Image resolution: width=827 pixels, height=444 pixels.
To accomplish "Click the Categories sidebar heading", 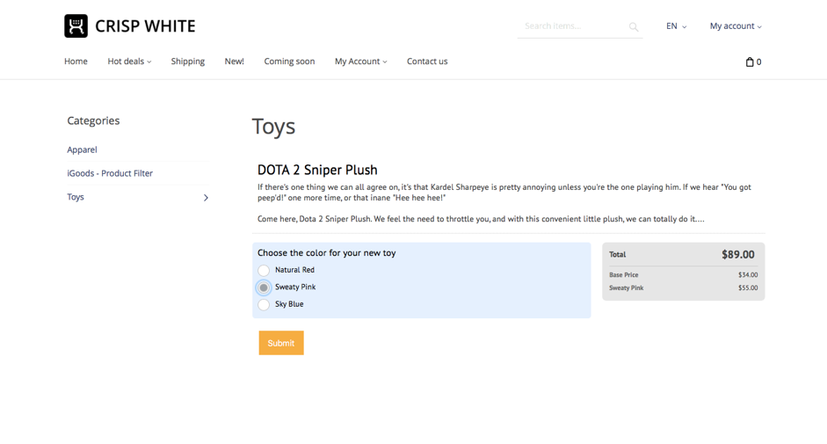I will click(93, 121).
